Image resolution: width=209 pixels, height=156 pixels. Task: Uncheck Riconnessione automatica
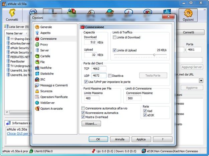[x=83, y=113]
